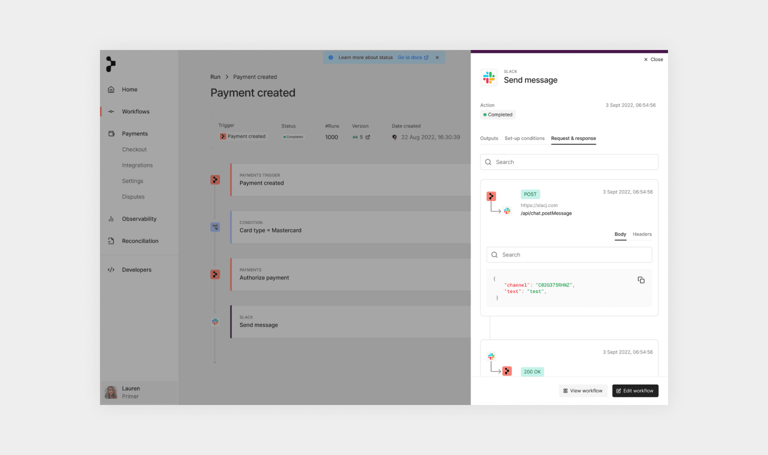
Task: Select the Headers tab
Action: click(642, 234)
